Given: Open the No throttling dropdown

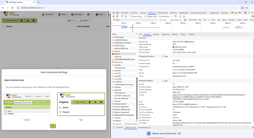Looking at the screenshot, I should [x=166, y=16].
